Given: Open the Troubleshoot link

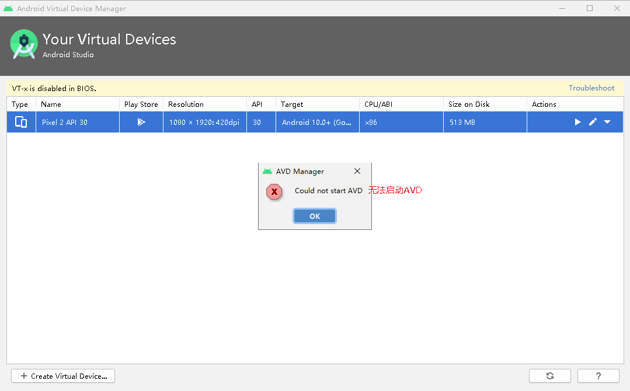Looking at the screenshot, I should click(x=591, y=88).
